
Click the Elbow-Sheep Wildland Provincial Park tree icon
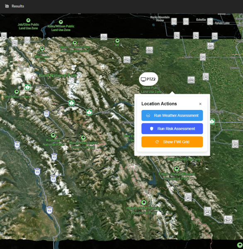177,168
